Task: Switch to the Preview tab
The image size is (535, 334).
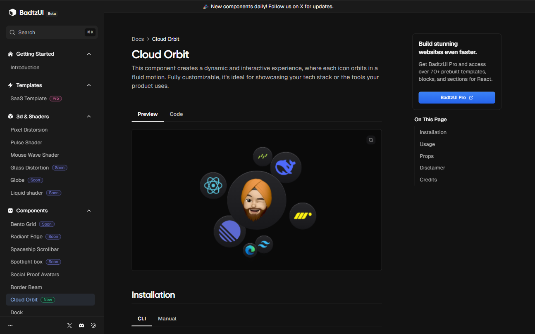Action: 148,114
